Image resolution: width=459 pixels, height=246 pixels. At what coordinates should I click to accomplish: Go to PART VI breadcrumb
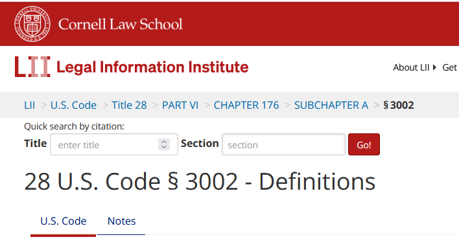point(180,105)
